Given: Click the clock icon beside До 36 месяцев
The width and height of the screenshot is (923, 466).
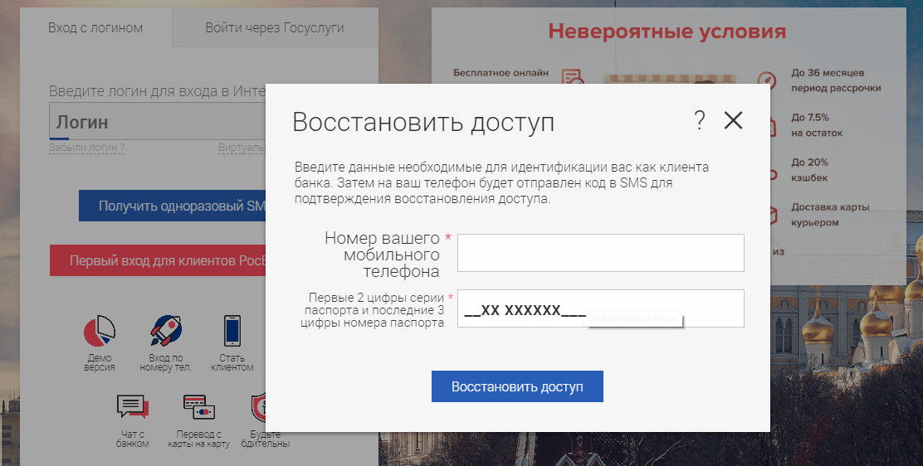Looking at the screenshot, I should [766, 80].
